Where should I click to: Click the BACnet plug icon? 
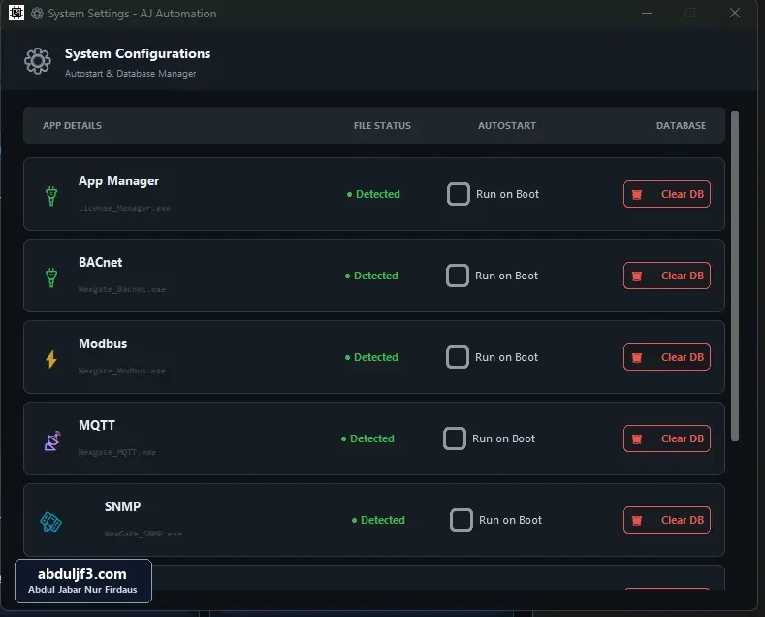[51, 277]
